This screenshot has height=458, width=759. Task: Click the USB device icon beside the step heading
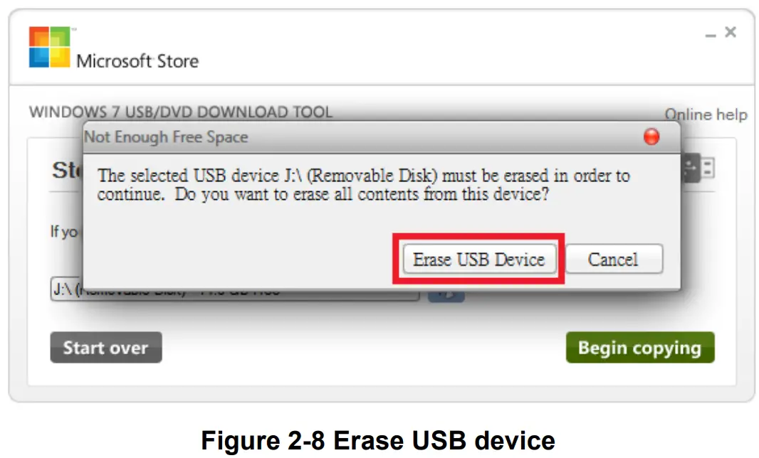tap(698, 168)
